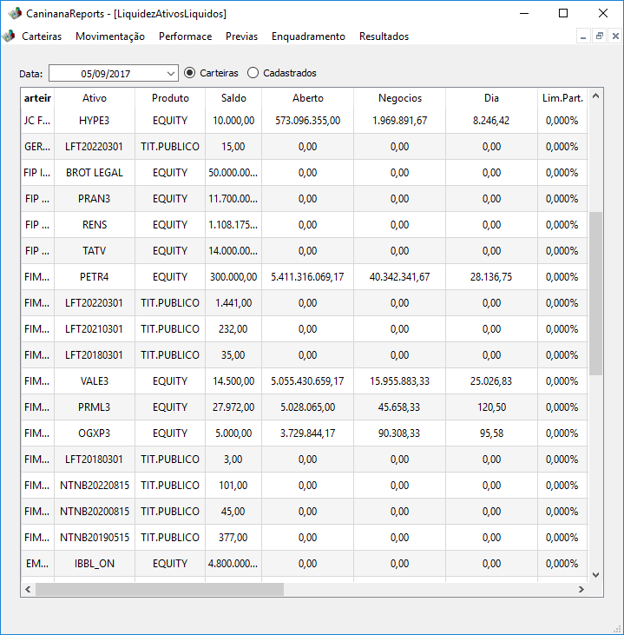Open the Carteiras menu
This screenshot has width=624, height=635.
pyautogui.click(x=42, y=36)
